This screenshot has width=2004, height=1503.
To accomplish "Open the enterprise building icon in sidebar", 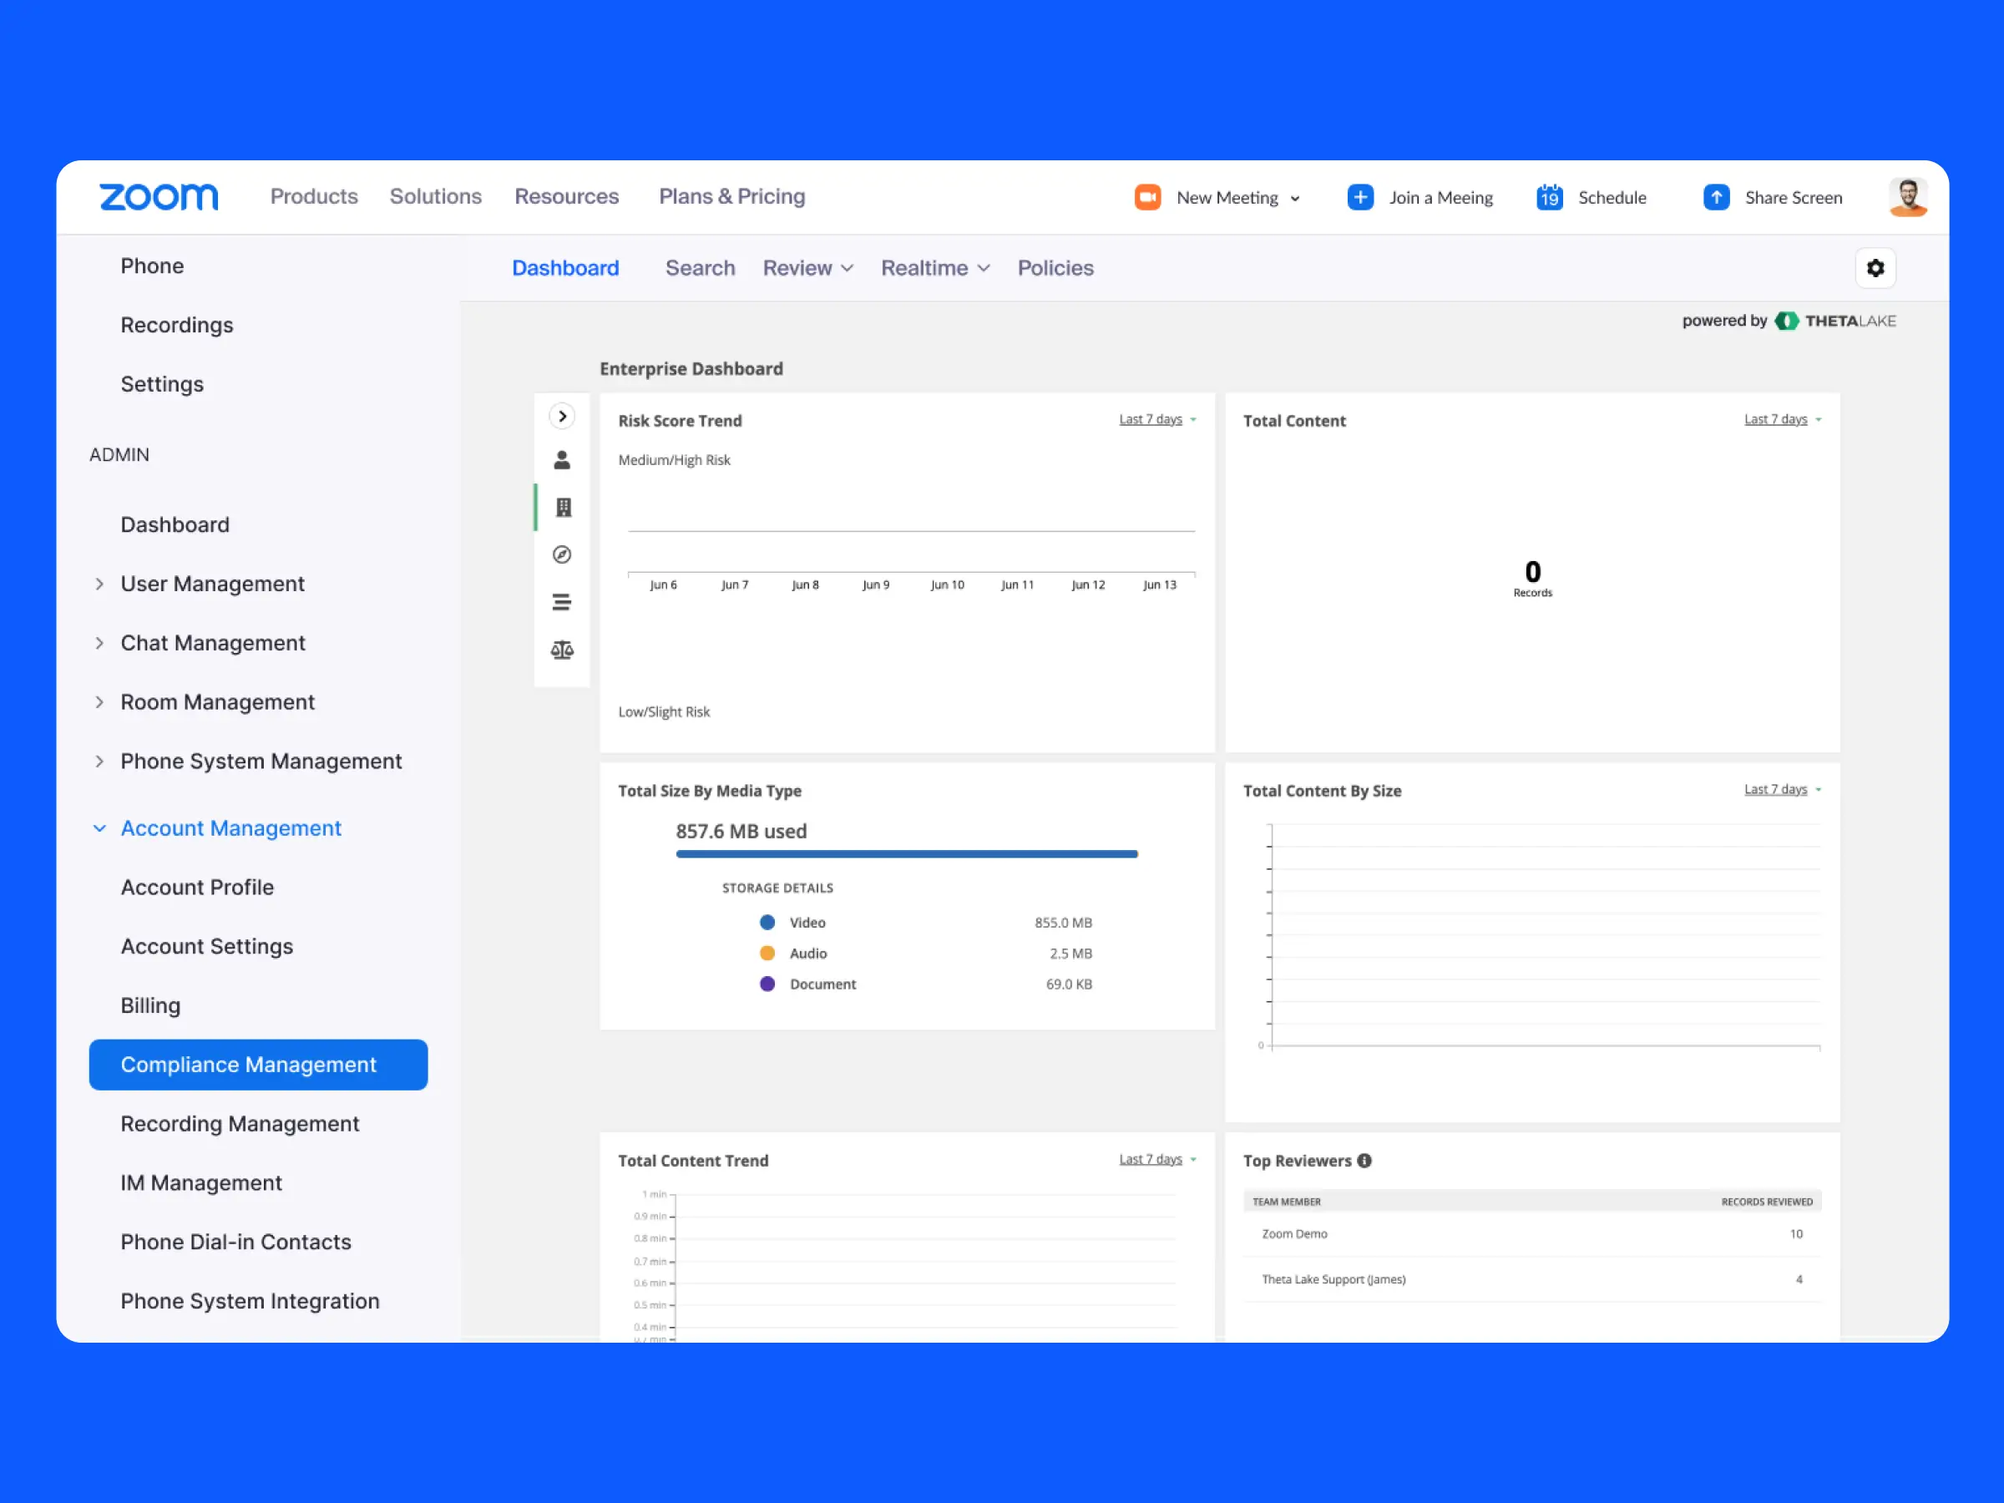I will [x=563, y=508].
